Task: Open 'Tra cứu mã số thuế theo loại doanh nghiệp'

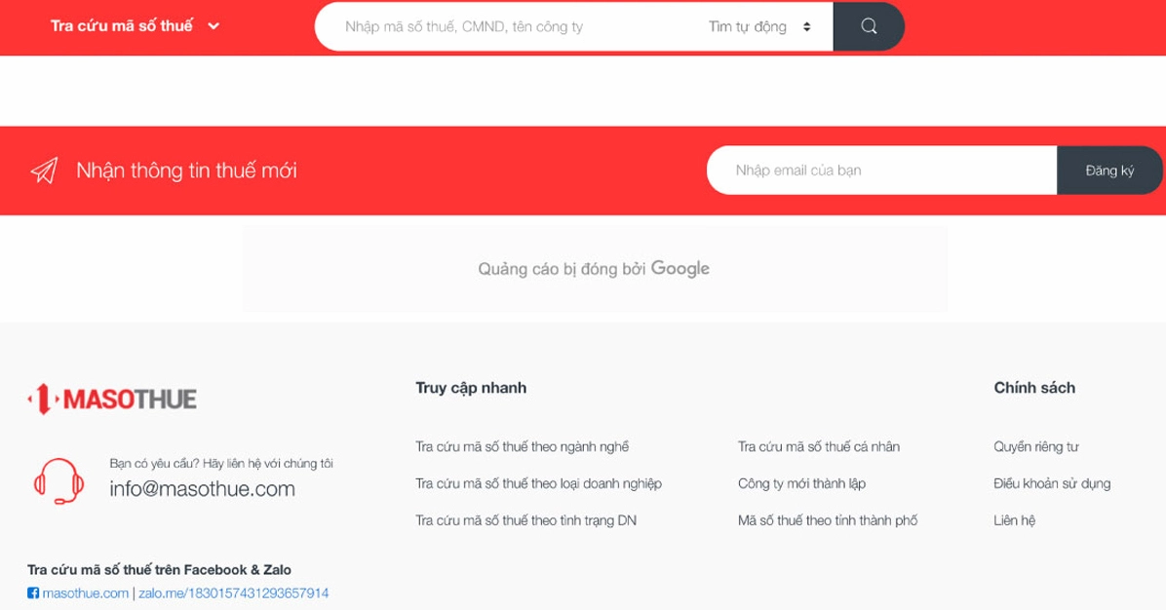Action: pos(538,483)
